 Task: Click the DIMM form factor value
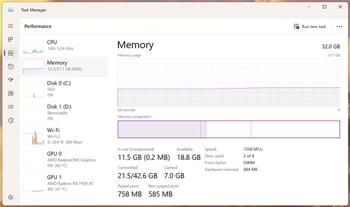pyautogui.click(x=249, y=163)
